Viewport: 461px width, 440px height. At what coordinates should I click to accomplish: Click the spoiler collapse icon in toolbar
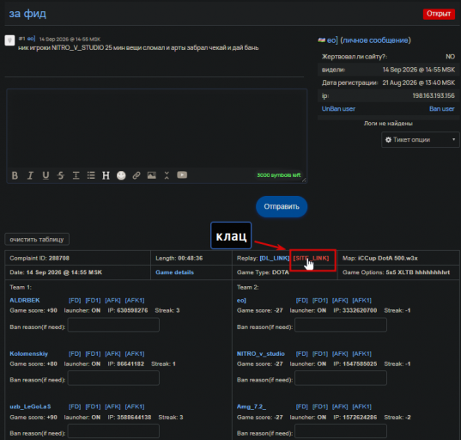167,175
